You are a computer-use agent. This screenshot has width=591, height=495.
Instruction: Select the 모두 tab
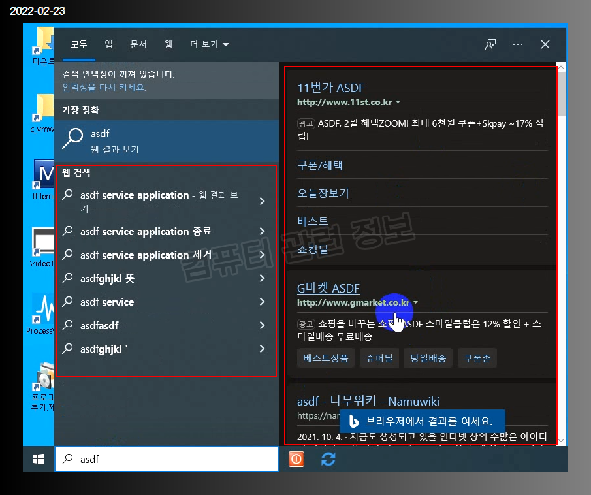[x=79, y=44]
